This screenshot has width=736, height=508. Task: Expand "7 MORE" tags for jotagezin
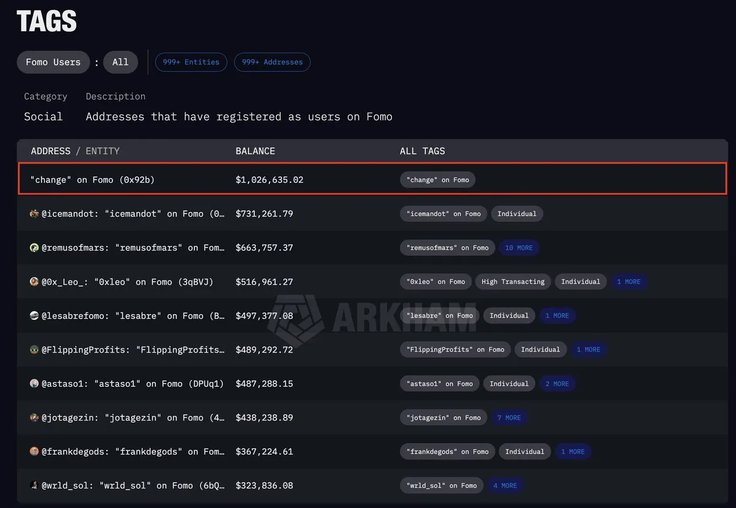pyautogui.click(x=508, y=418)
